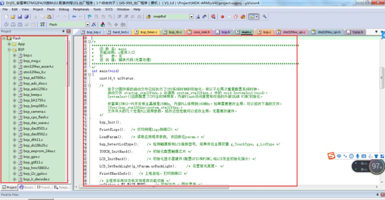
Task: Translate the current file
Action: [6, 25]
